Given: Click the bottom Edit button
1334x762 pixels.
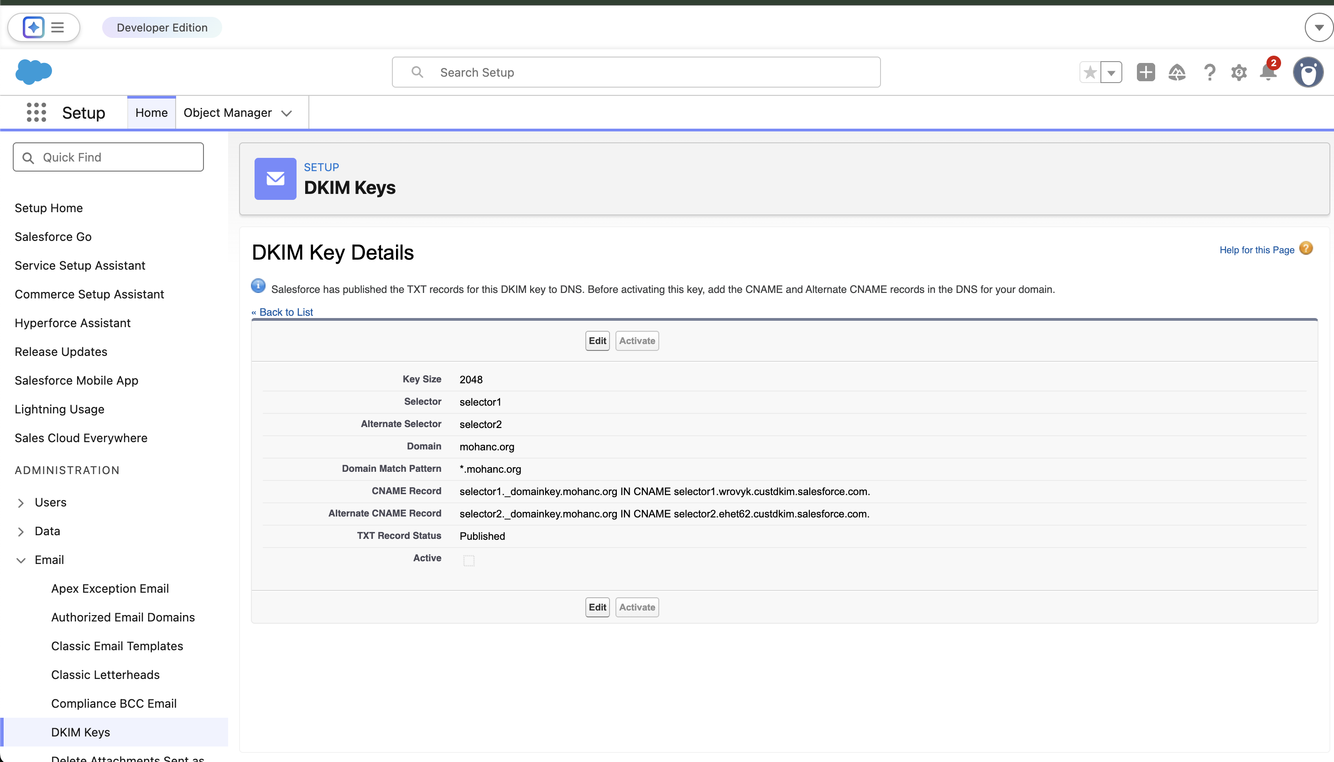Looking at the screenshot, I should point(597,607).
